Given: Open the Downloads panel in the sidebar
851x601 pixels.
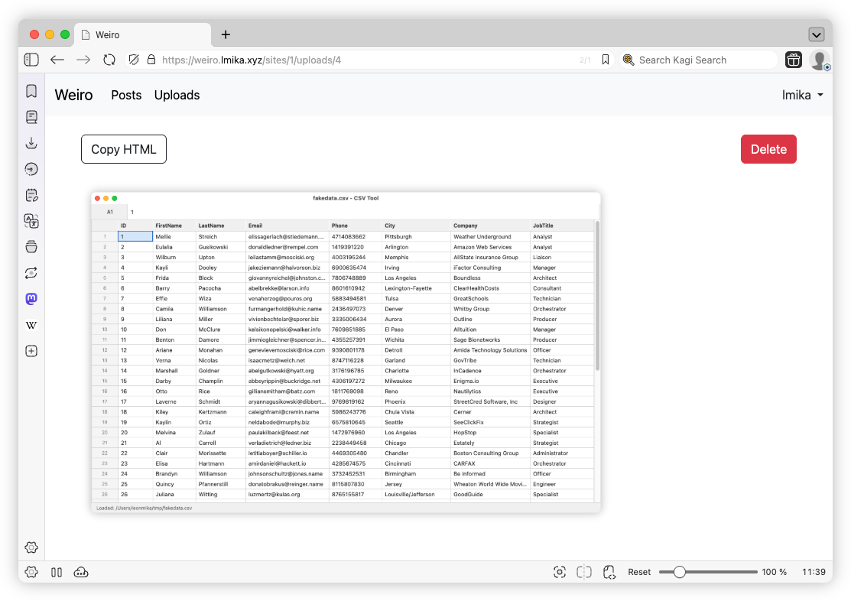Looking at the screenshot, I should [31, 143].
